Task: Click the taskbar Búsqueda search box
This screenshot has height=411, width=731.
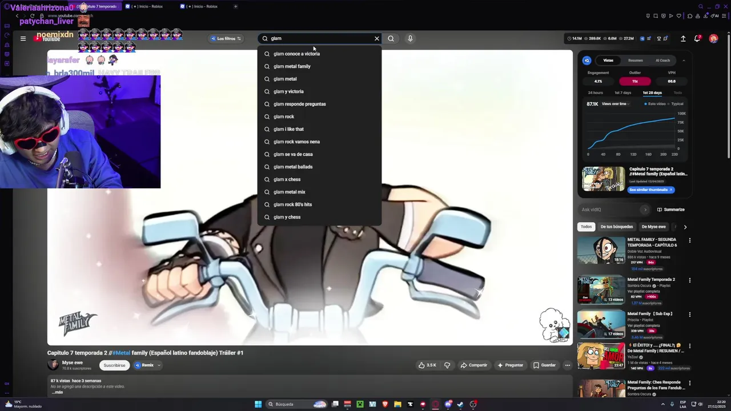Action: coord(297,404)
